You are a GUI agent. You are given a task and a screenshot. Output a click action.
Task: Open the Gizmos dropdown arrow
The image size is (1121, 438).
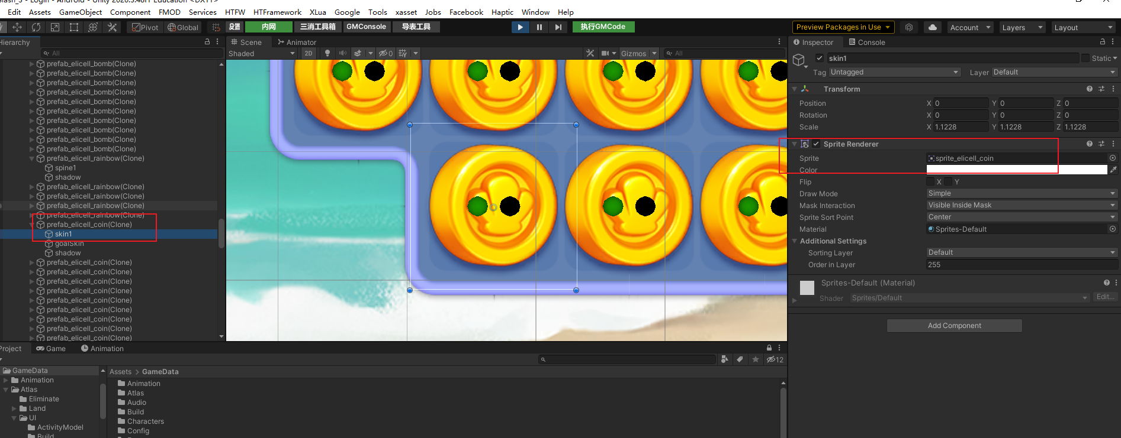point(654,53)
